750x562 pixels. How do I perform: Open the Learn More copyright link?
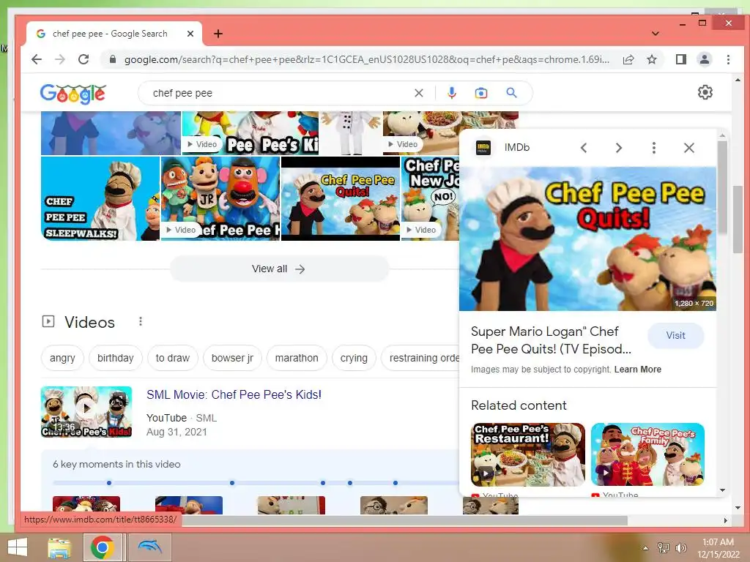638,370
